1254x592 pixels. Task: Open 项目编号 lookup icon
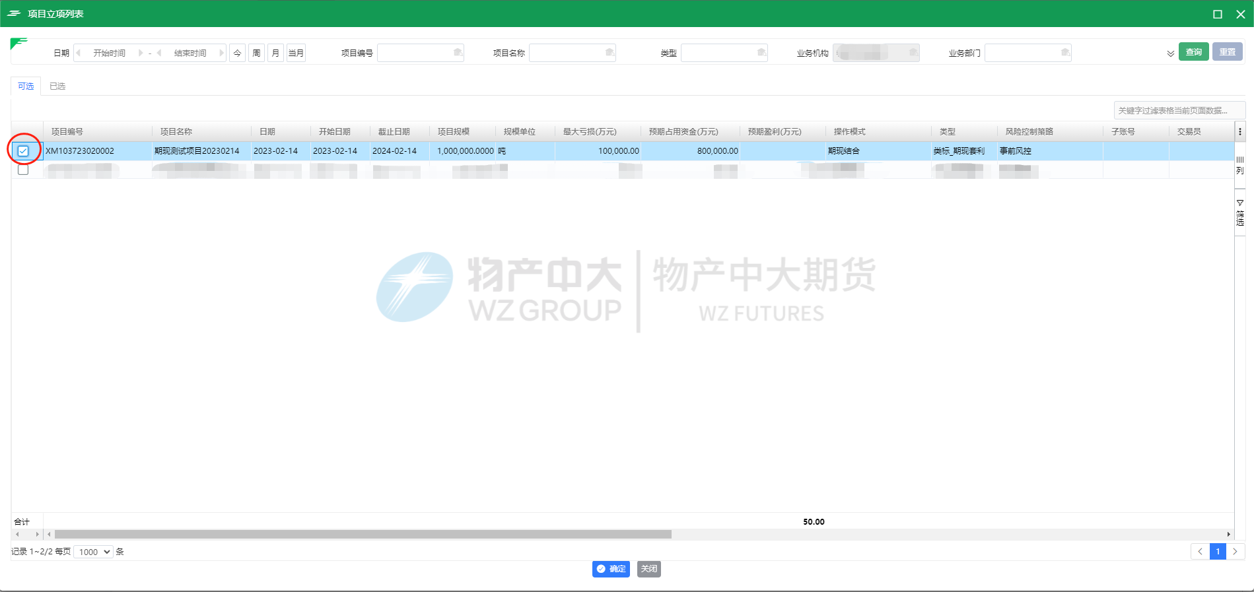[x=458, y=52]
